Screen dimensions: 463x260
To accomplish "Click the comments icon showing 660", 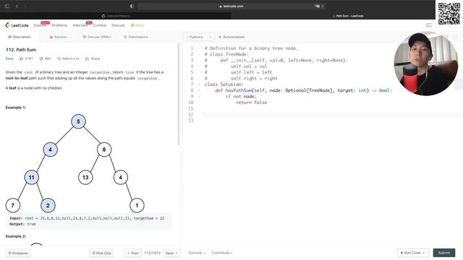I will pyautogui.click(x=41, y=58).
